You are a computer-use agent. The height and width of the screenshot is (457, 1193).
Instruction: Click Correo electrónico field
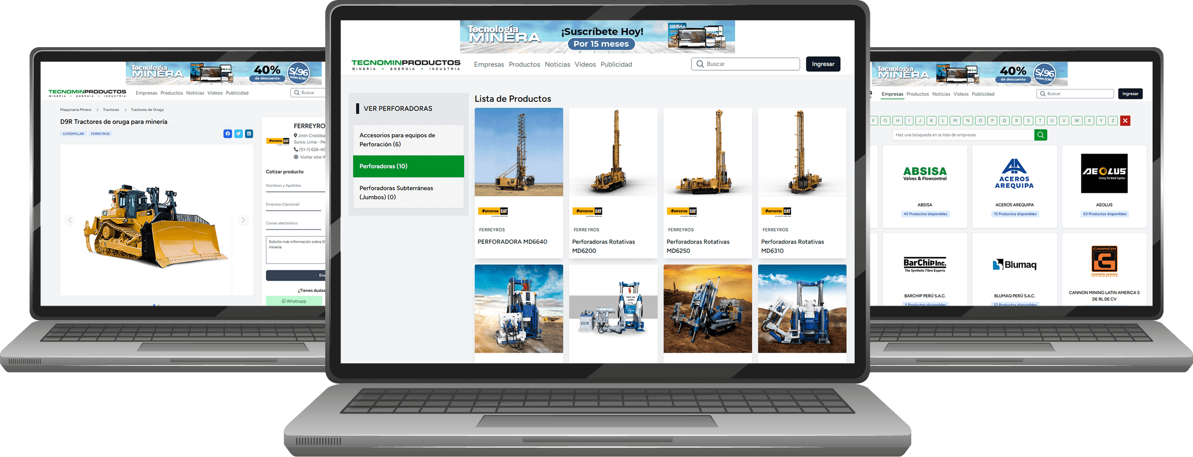294,224
